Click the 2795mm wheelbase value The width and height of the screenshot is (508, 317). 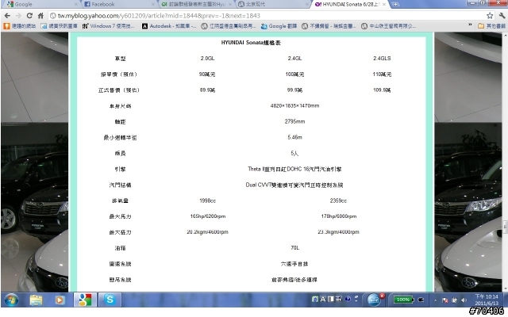point(294,121)
